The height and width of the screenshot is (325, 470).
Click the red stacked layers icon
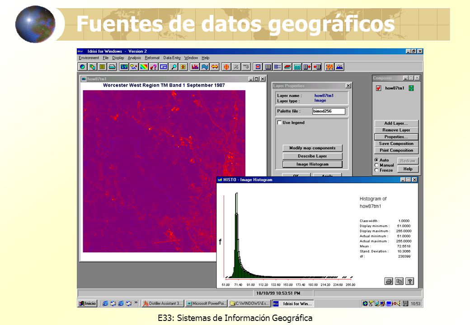click(x=287, y=67)
